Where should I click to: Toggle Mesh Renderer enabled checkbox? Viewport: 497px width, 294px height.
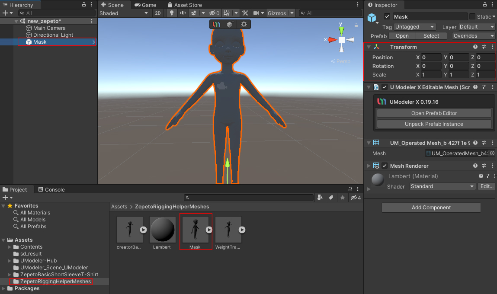coord(385,166)
